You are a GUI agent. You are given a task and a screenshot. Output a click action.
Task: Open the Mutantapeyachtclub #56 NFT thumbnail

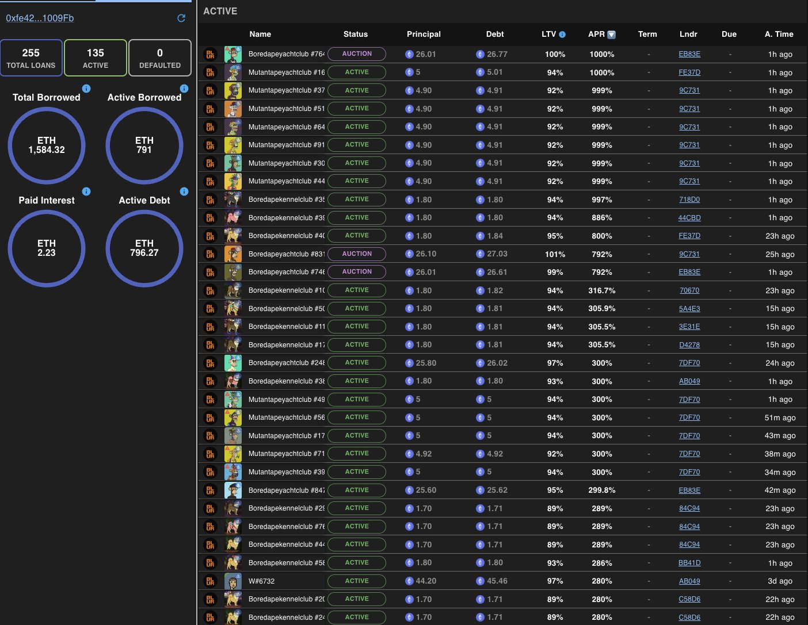(x=233, y=417)
